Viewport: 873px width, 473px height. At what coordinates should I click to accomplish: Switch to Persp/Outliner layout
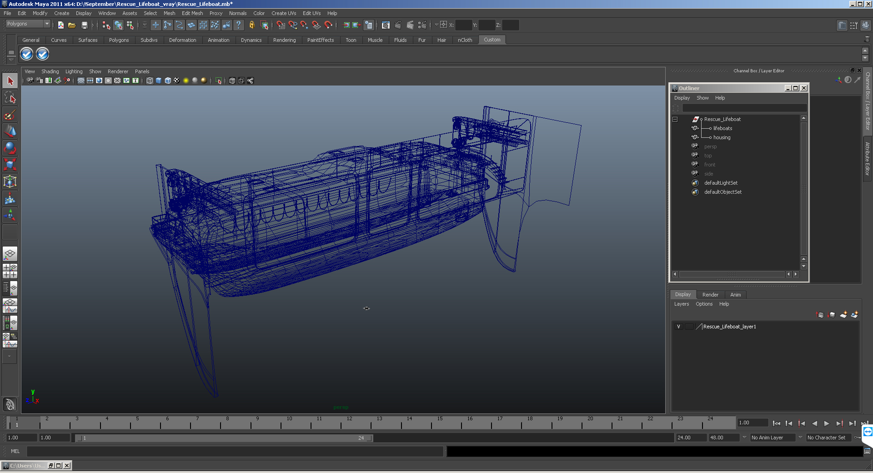(x=10, y=288)
